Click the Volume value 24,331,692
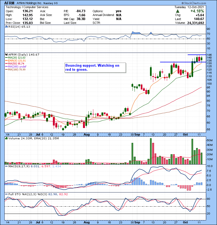Screen dimensions: 217x225 click(x=196, y=23)
